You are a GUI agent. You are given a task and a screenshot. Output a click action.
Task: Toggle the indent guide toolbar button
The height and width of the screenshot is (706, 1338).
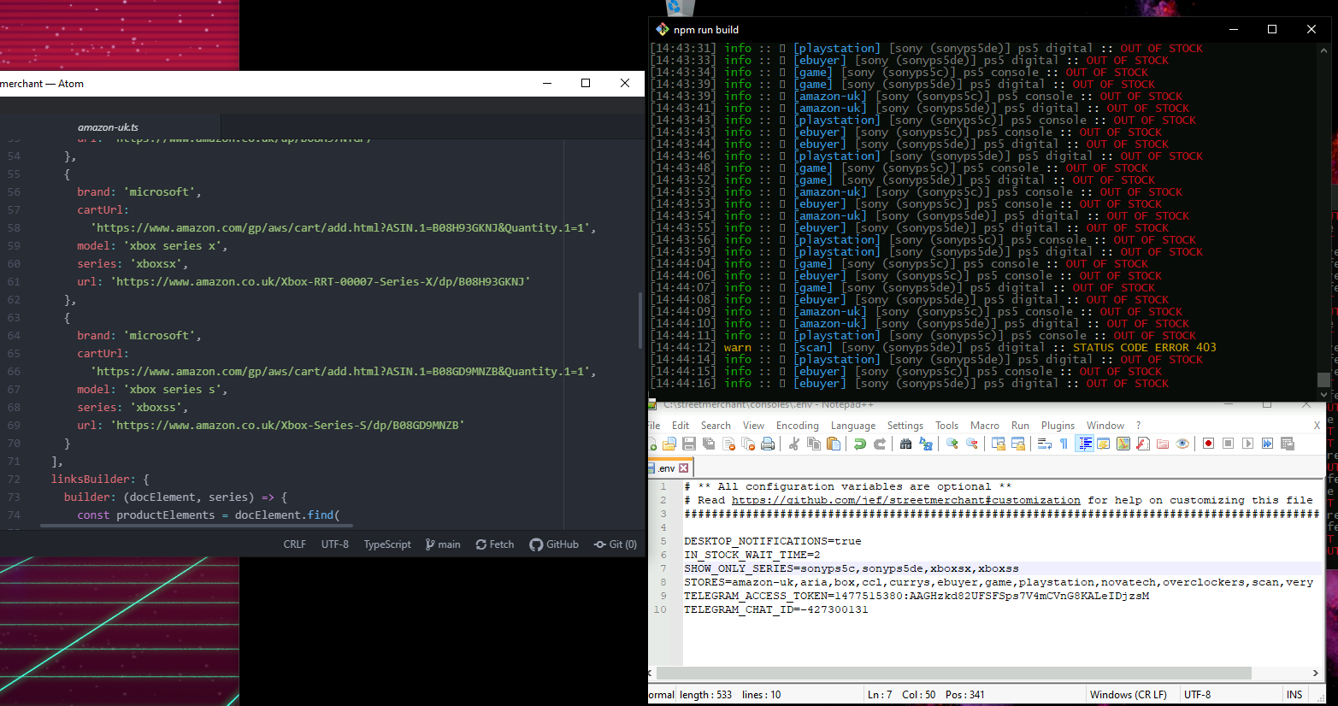[x=1084, y=444]
